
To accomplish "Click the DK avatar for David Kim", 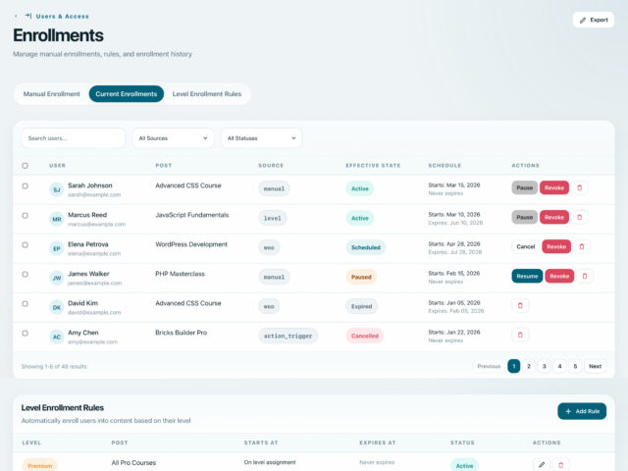I will (x=57, y=307).
